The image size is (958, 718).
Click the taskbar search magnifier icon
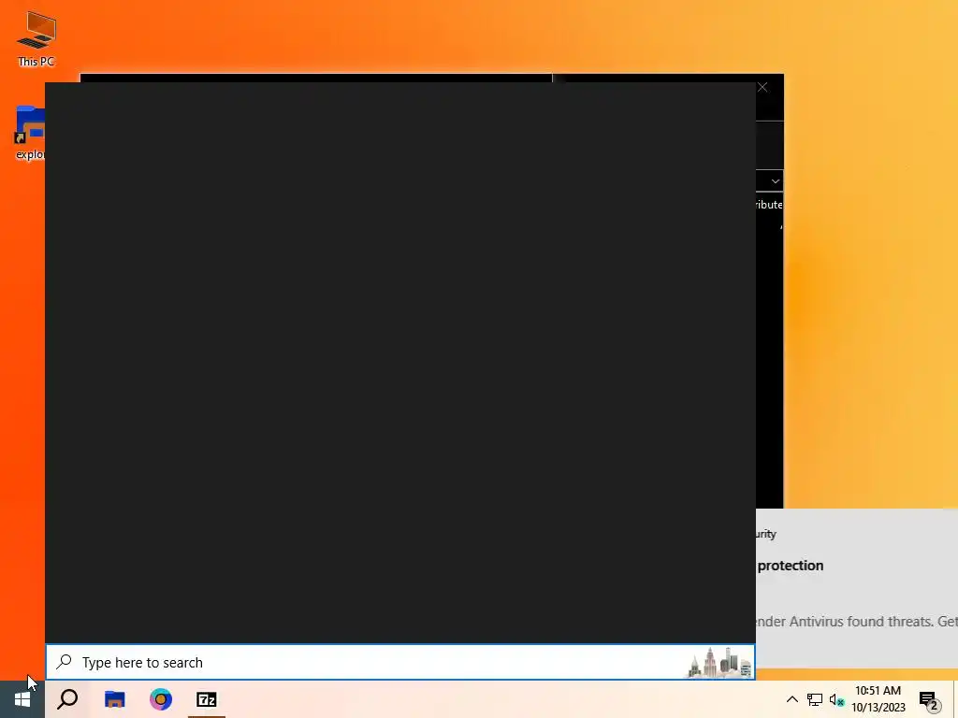[67, 699]
